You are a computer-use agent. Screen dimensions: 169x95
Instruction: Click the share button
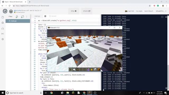pyautogui.click(x=87, y=11)
